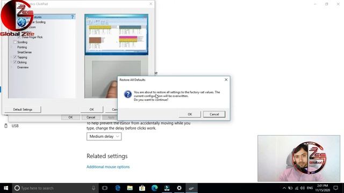Toggle the Scrolling checkbox
The height and width of the screenshot is (193, 344).
15,42
